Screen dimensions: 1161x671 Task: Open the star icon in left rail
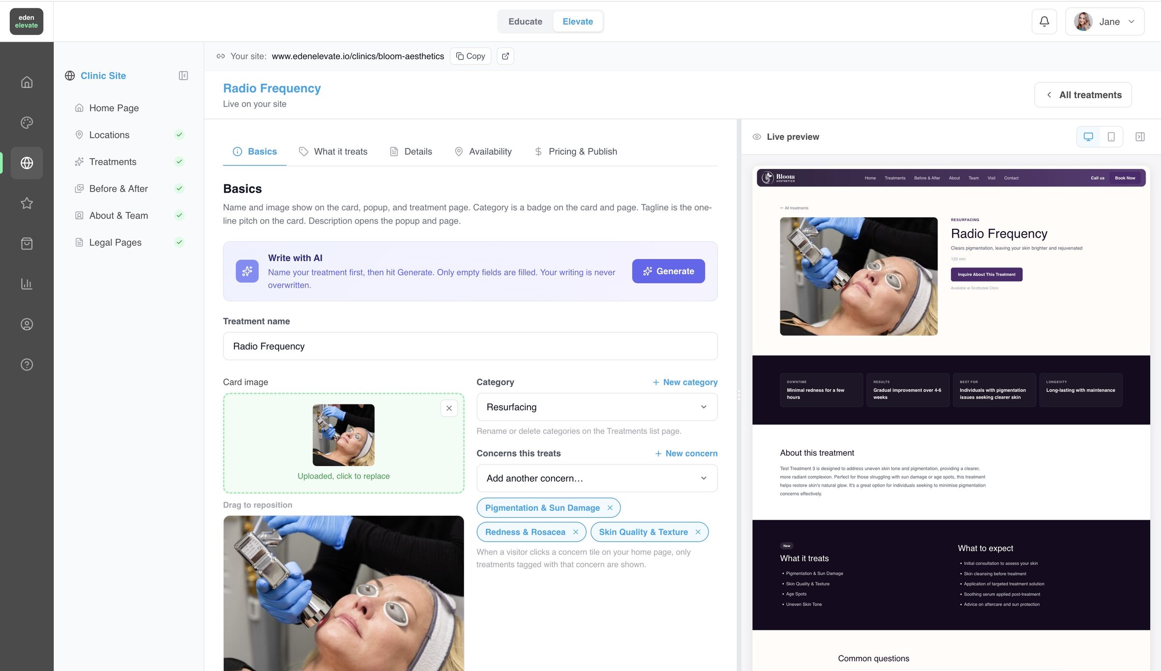coord(27,203)
